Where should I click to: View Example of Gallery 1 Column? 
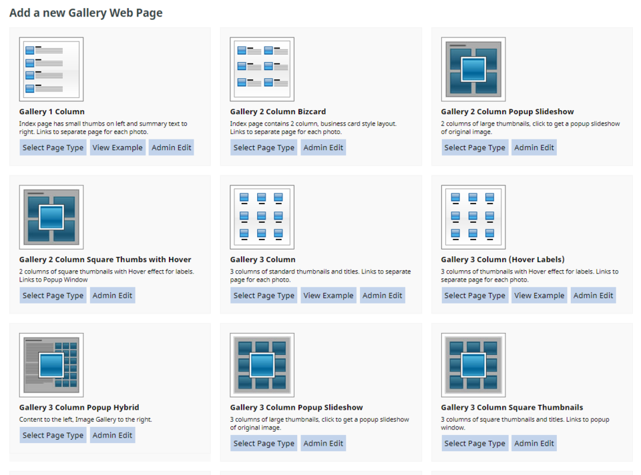118,147
